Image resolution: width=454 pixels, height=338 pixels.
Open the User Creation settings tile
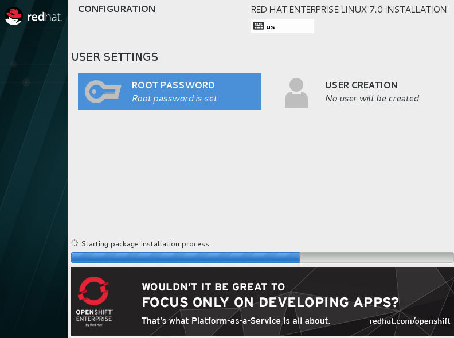(351, 92)
